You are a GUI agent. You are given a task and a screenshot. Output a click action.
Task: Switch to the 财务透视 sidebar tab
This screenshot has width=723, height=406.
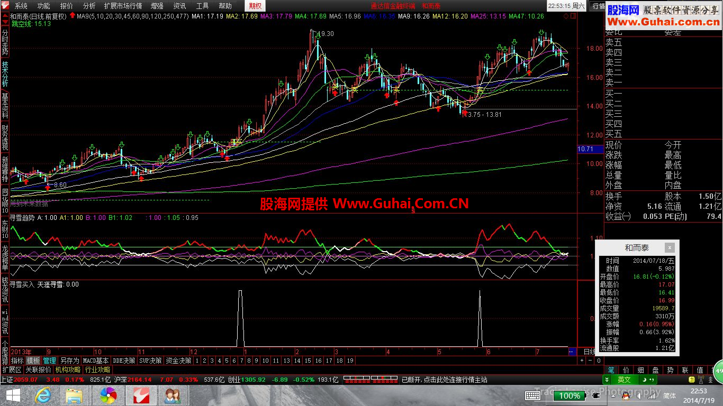[x=5, y=137]
